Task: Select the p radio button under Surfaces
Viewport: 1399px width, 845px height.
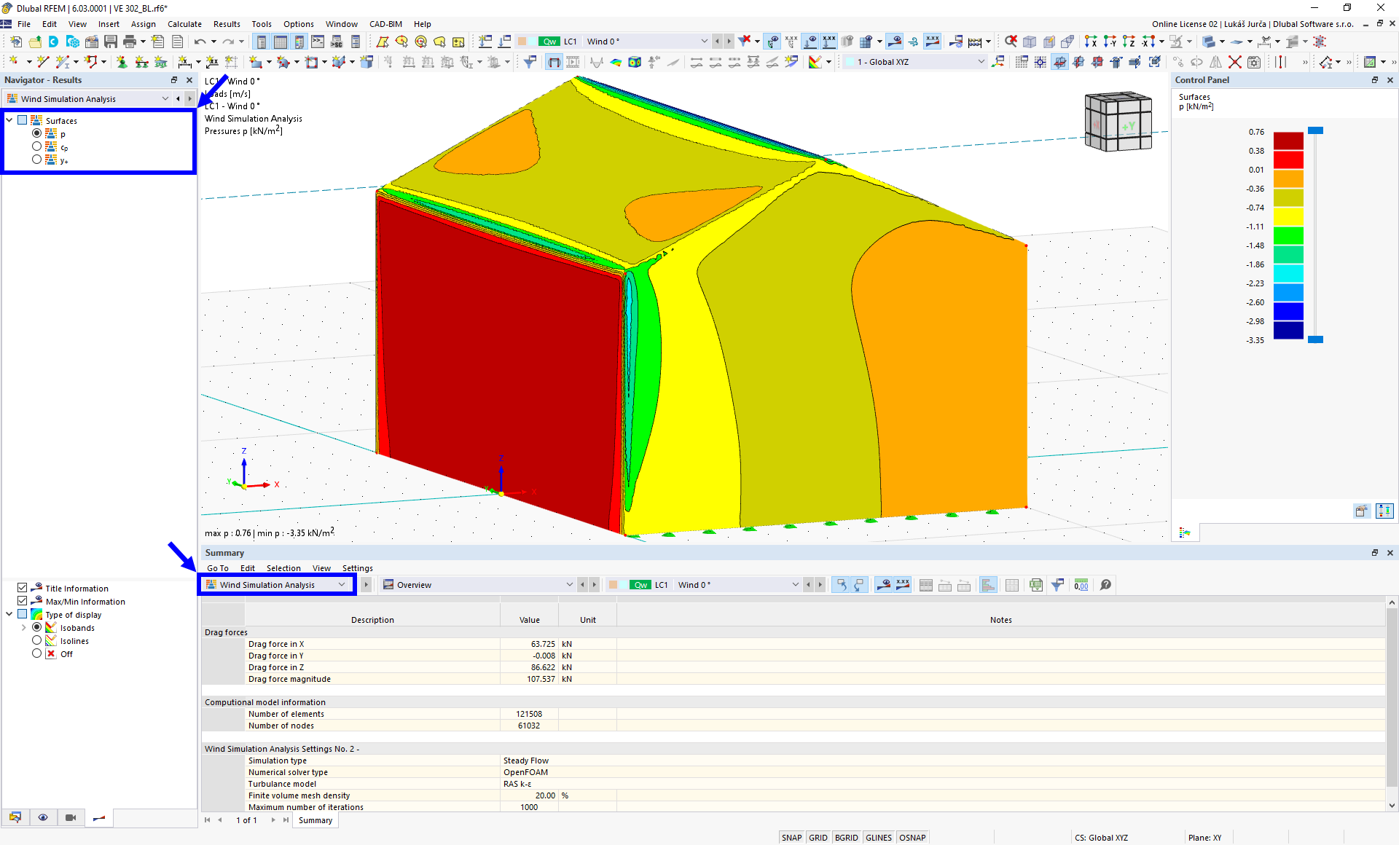Action: (x=36, y=133)
